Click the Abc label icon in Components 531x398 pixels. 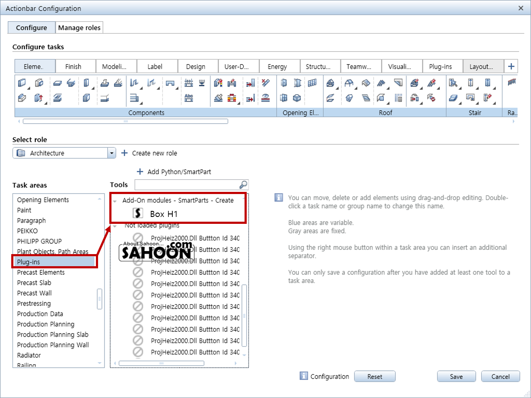(189, 98)
